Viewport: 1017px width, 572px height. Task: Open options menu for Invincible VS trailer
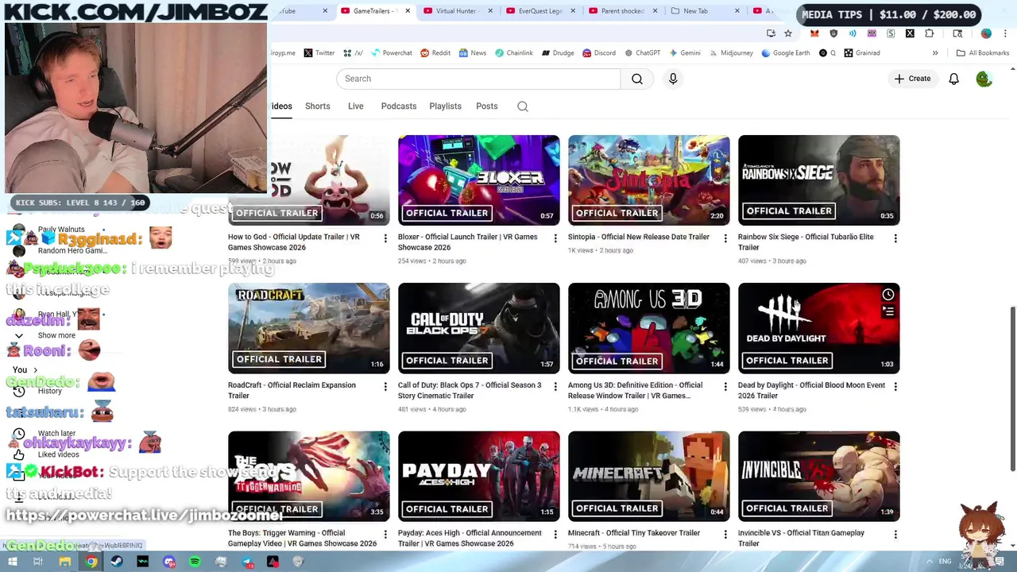895,535
